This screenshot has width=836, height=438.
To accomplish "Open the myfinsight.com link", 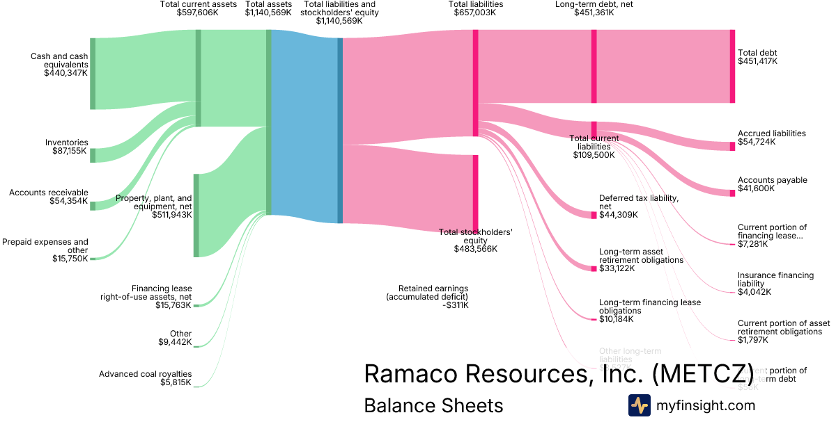I will (706, 405).
